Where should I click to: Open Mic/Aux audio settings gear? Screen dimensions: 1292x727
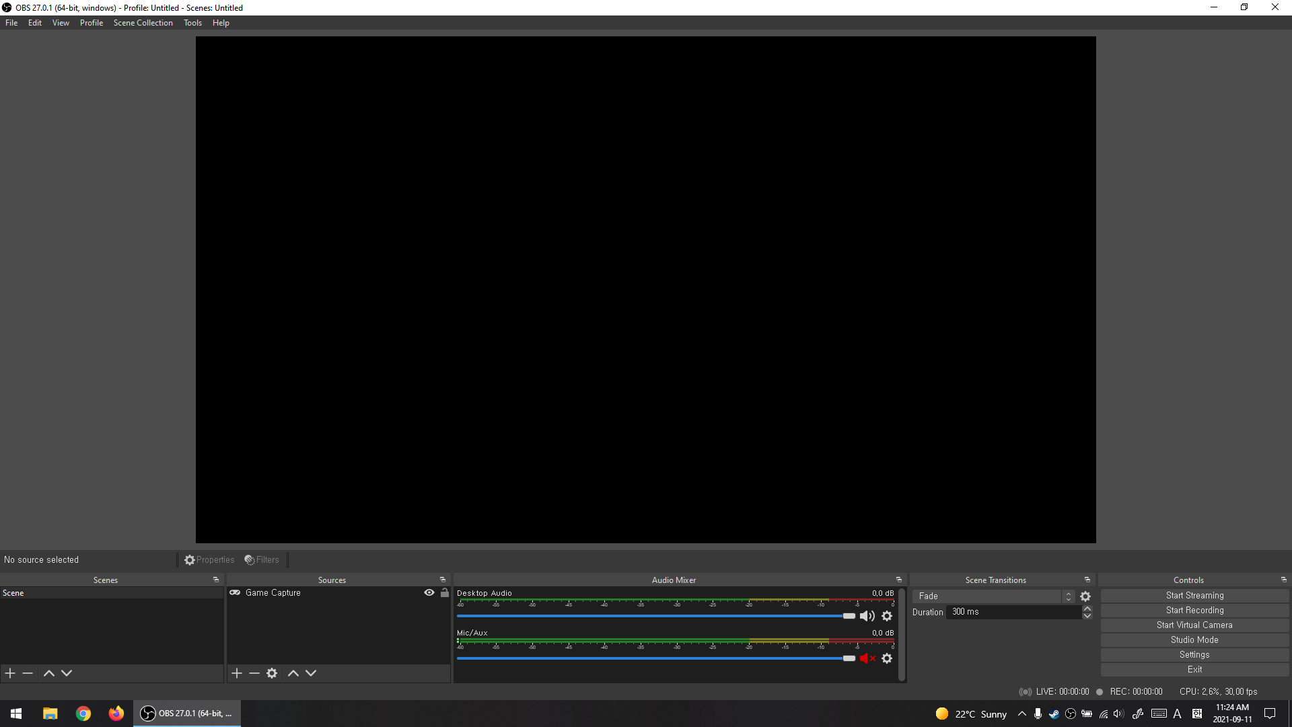[x=887, y=658]
